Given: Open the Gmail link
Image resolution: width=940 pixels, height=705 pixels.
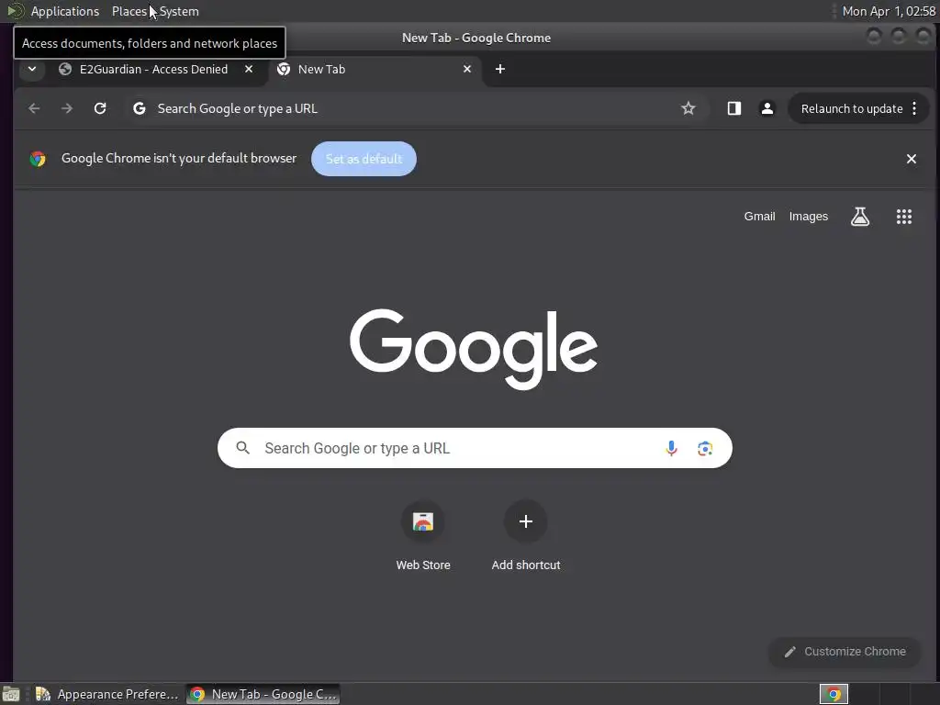Looking at the screenshot, I should click(x=759, y=217).
